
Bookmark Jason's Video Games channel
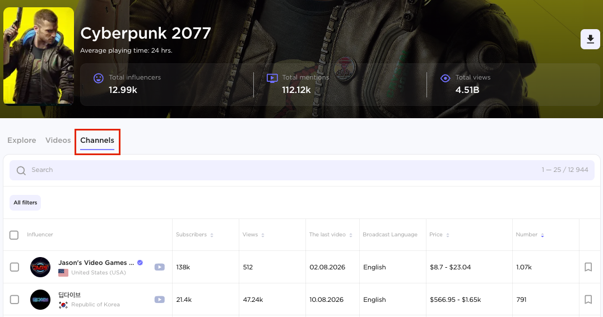pyautogui.click(x=588, y=267)
